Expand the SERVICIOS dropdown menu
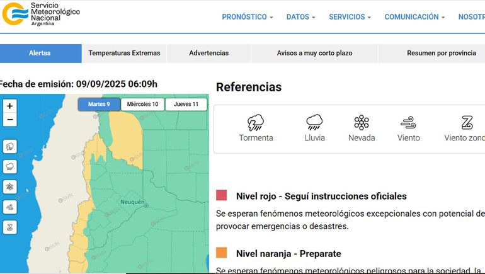The image size is (485, 274). pos(350,17)
